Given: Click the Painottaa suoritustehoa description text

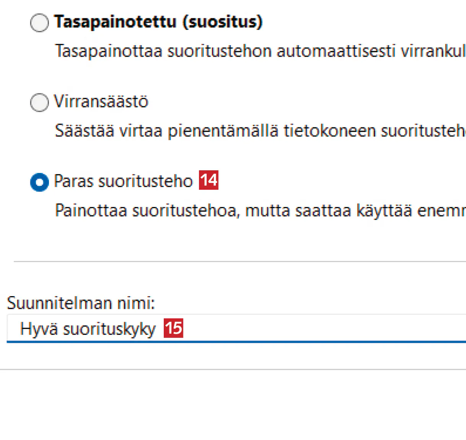Looking at the screenshot, I should 260,210.
